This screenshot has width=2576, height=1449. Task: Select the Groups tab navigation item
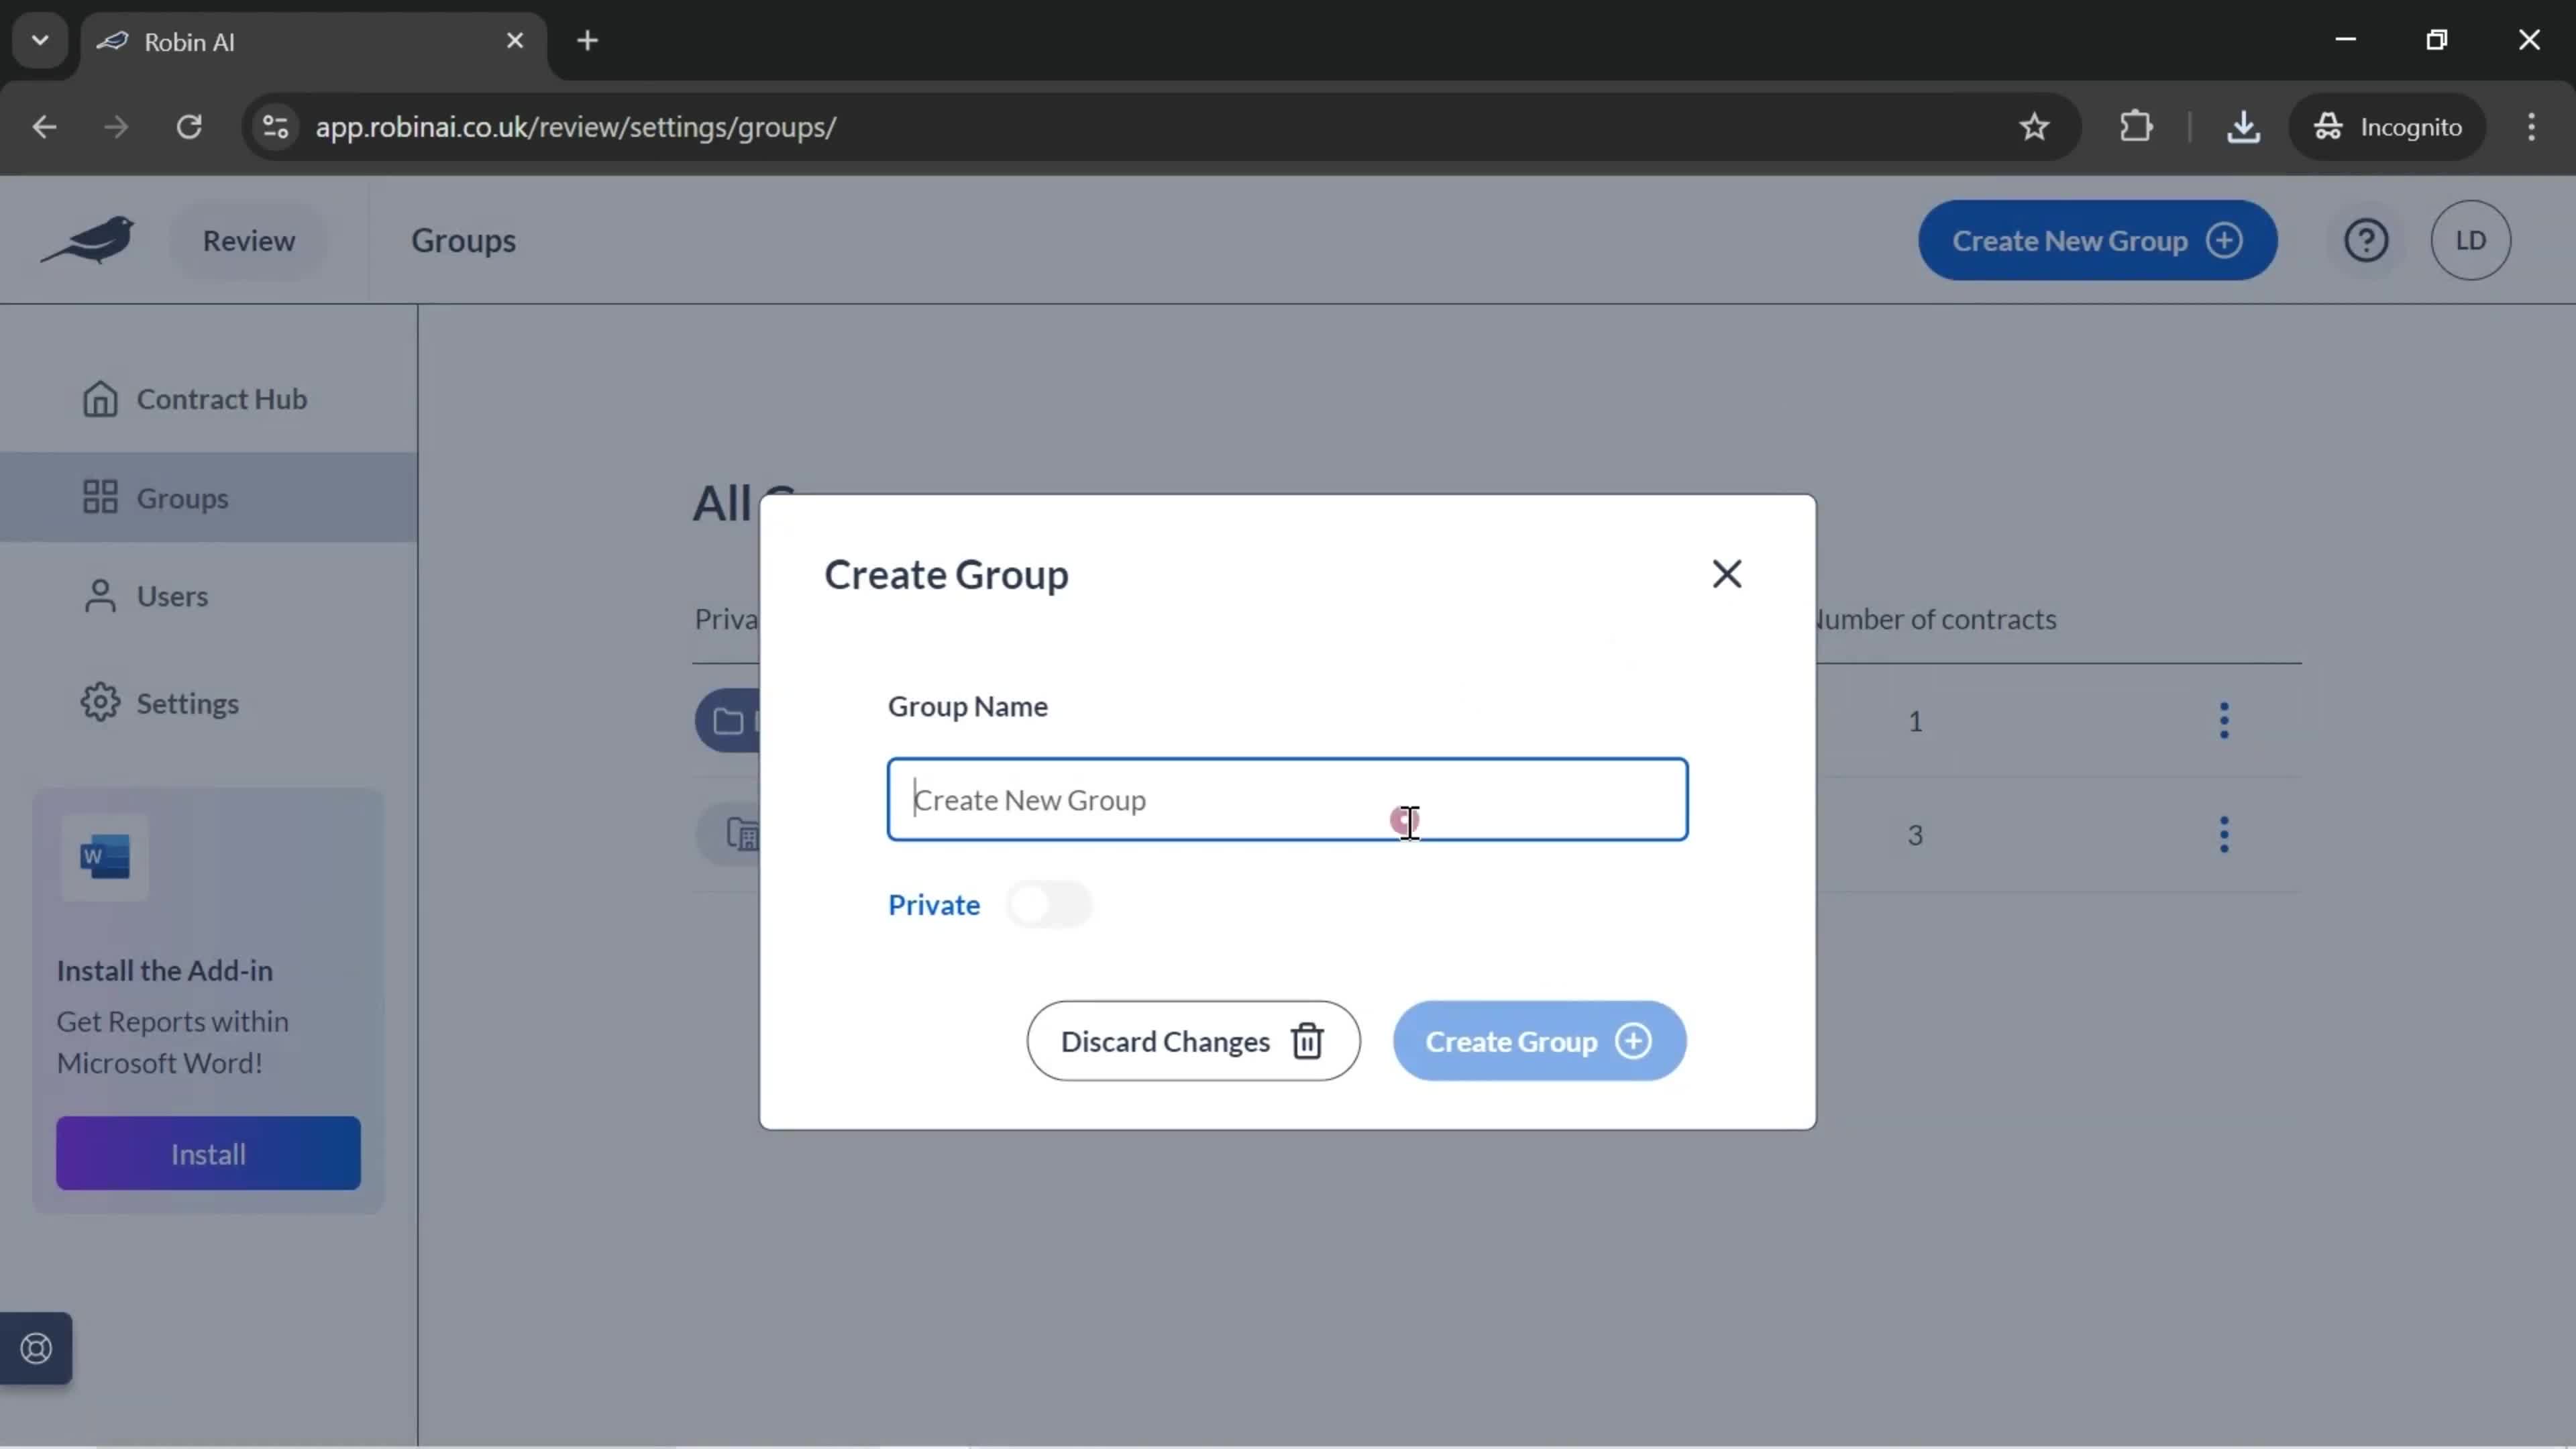[x=182, y=497]
